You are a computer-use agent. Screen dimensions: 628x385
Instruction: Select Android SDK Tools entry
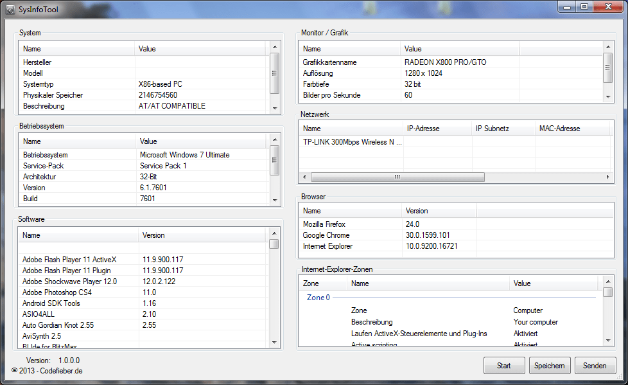[x=143, y=303]
